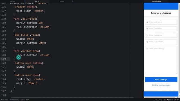Switch to the untitled editor tab
180x101 pixels.
pos(62,1)
